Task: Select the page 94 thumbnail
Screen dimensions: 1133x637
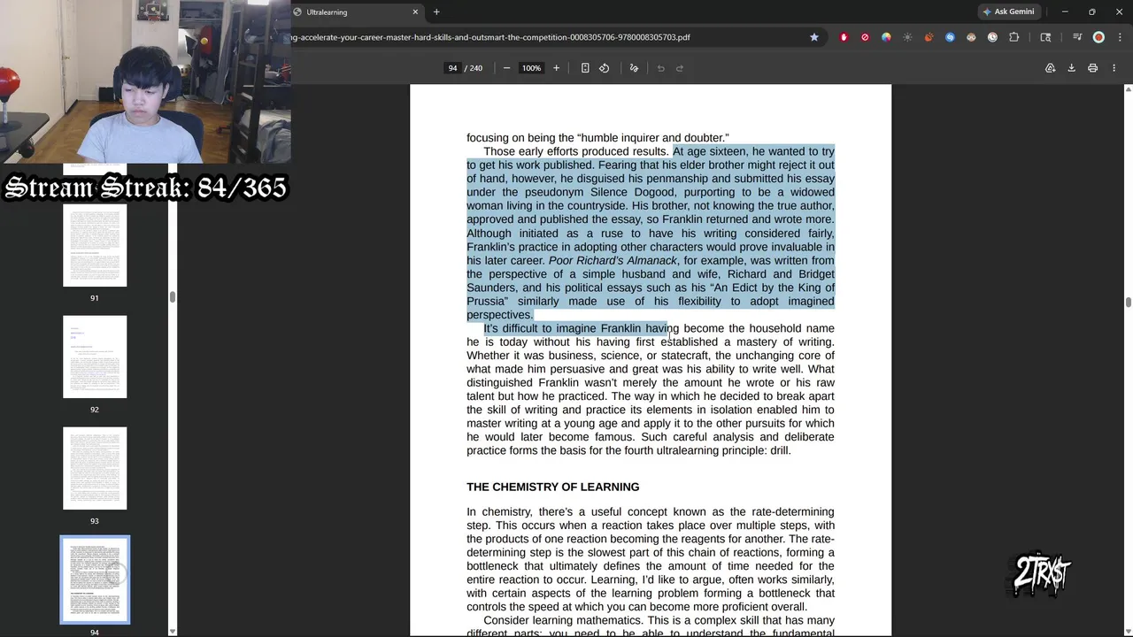Action: (x=95, y=579)
